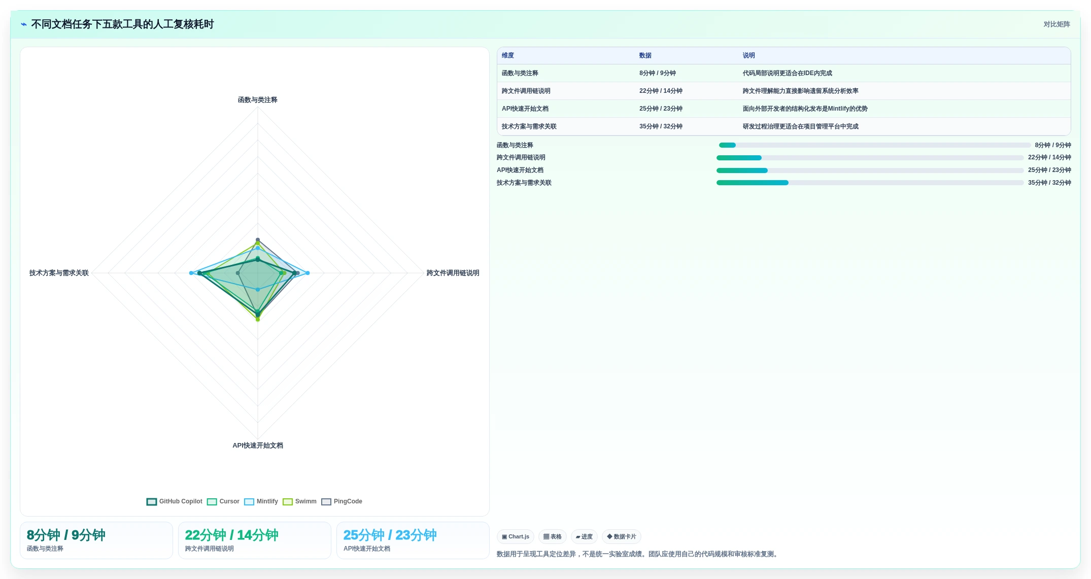The height and width of the screenshot is (579, 1091).
Task: Click the footnote text about 数据用于呈现工具定位差异
Action: 638,554
